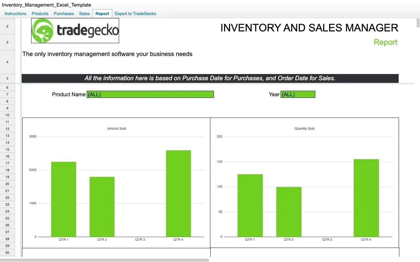Screen dimensions: 420x262
Task: Open the Year filter dropdown
Action: point(298,94)
